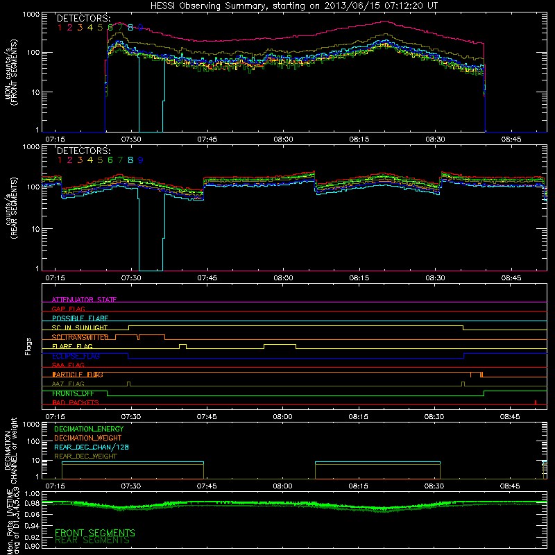
Task: Select detector 4 in the front segments legend
Action: pos(90,28)
